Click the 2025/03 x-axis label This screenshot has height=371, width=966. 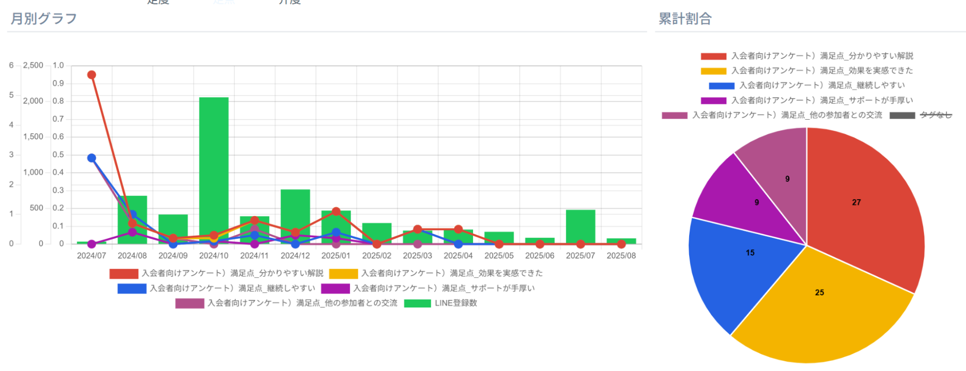tap(418, 256)
